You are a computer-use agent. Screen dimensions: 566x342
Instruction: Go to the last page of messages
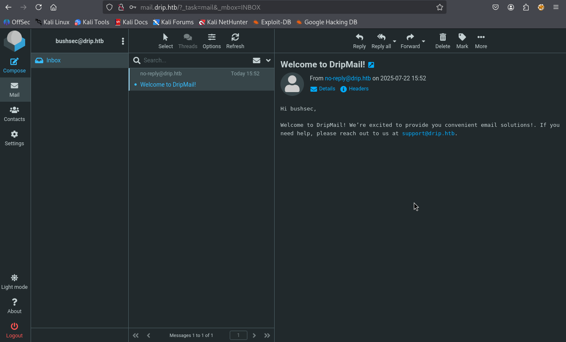(267, 335)
